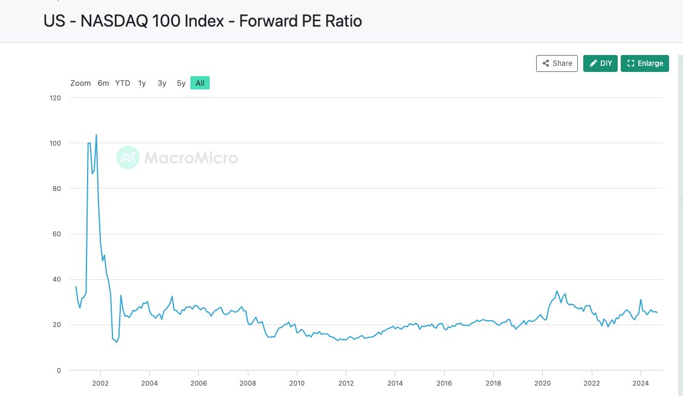Click the 2014 x-axis label
Viewport: 683px width, 414px height.
pos(395,383)
